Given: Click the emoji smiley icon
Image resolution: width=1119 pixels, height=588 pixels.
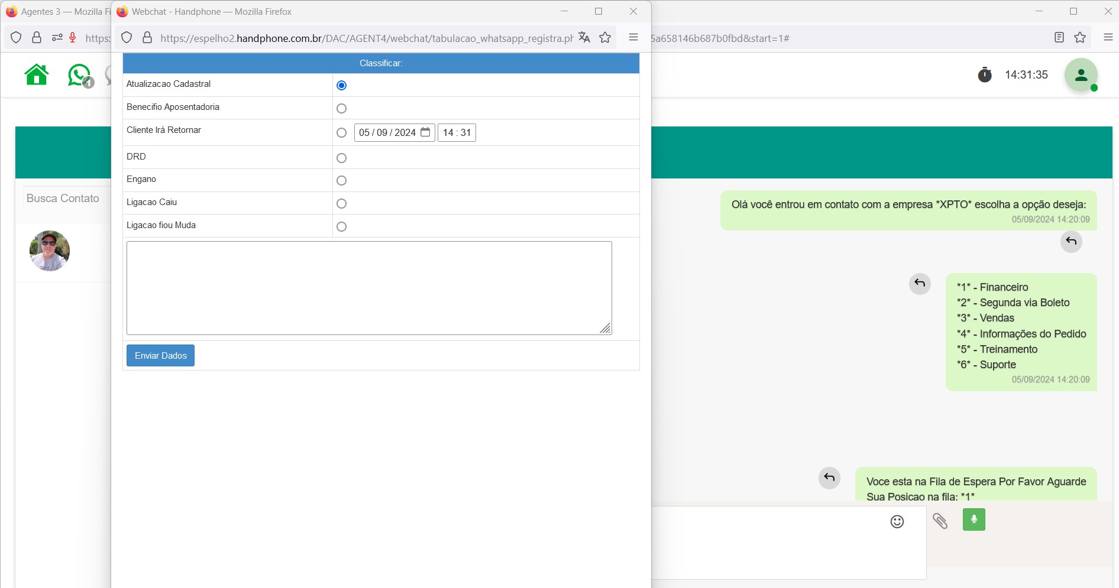Looking at the screenshot, I should [897, 521].
